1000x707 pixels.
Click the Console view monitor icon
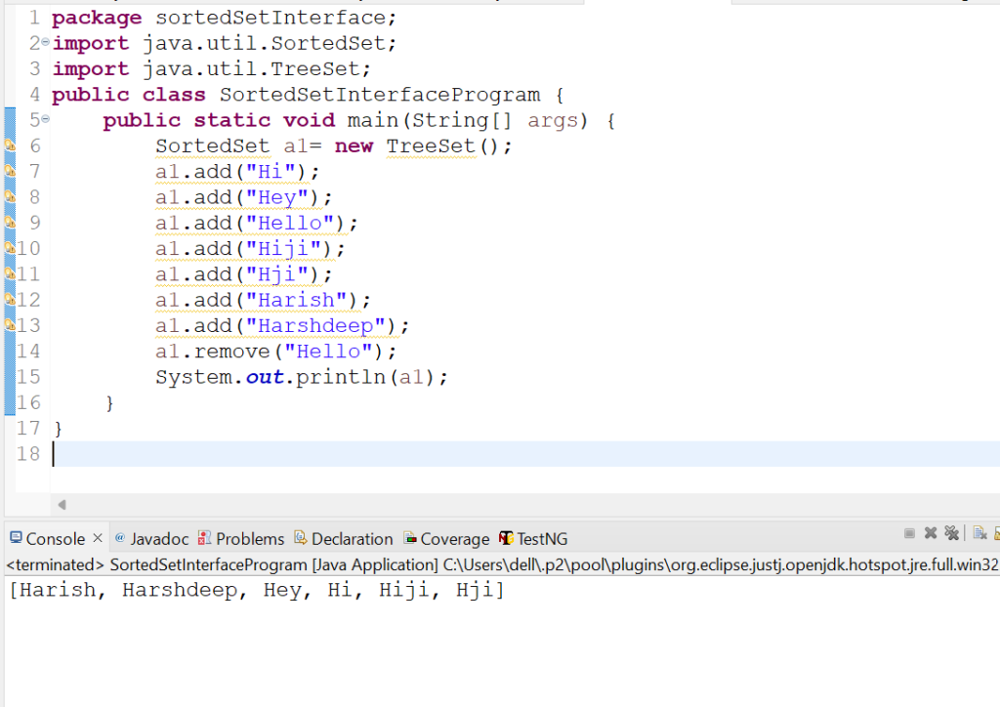pyautogui.click(x=16, y=538)
